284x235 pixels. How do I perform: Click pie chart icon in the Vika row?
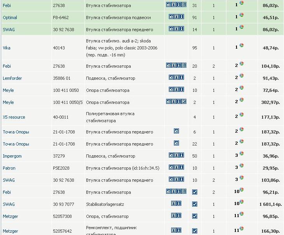click(242, 45)
